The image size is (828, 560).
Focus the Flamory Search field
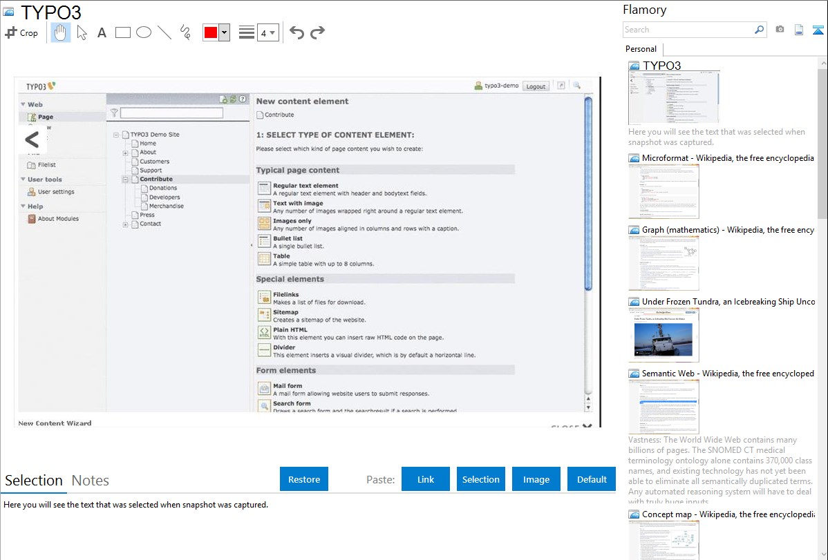(x=688, y=30)
